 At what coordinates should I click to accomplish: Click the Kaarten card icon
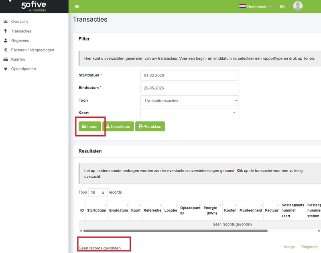coord(6,59)
